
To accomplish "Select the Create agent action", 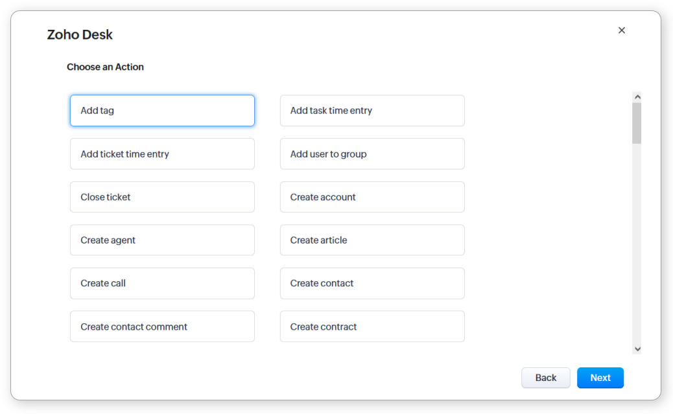I will tap(162, 240).
